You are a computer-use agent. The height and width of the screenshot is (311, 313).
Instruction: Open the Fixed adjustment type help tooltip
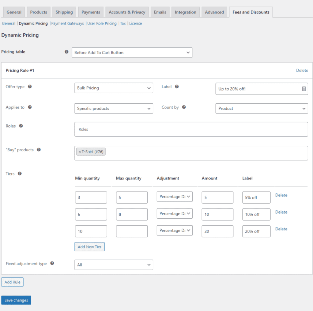(52, 263)
